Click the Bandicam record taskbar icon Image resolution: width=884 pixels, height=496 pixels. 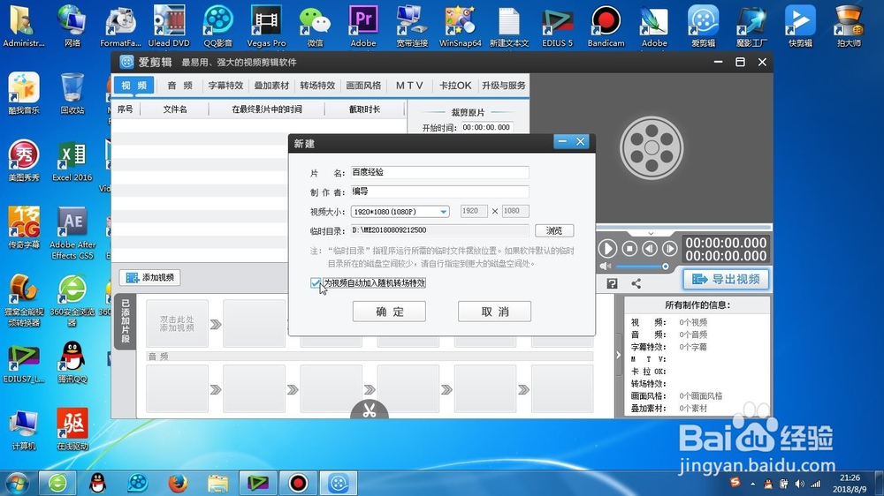coord(298,483)
